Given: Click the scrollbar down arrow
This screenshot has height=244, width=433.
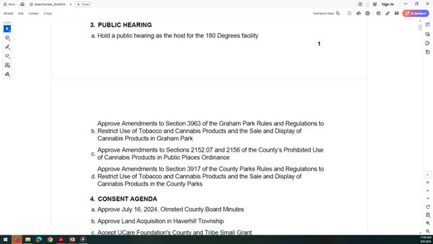Looking at the screenshot, I should coord(420,233).
